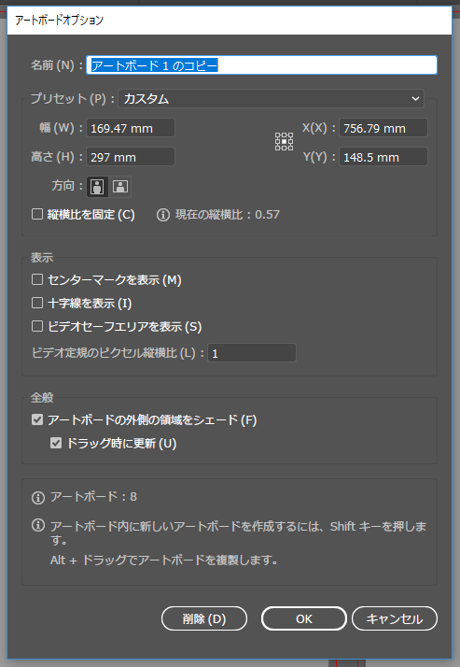Enable ビデオセーフエリアを表示 checkbox

[37, 326]
